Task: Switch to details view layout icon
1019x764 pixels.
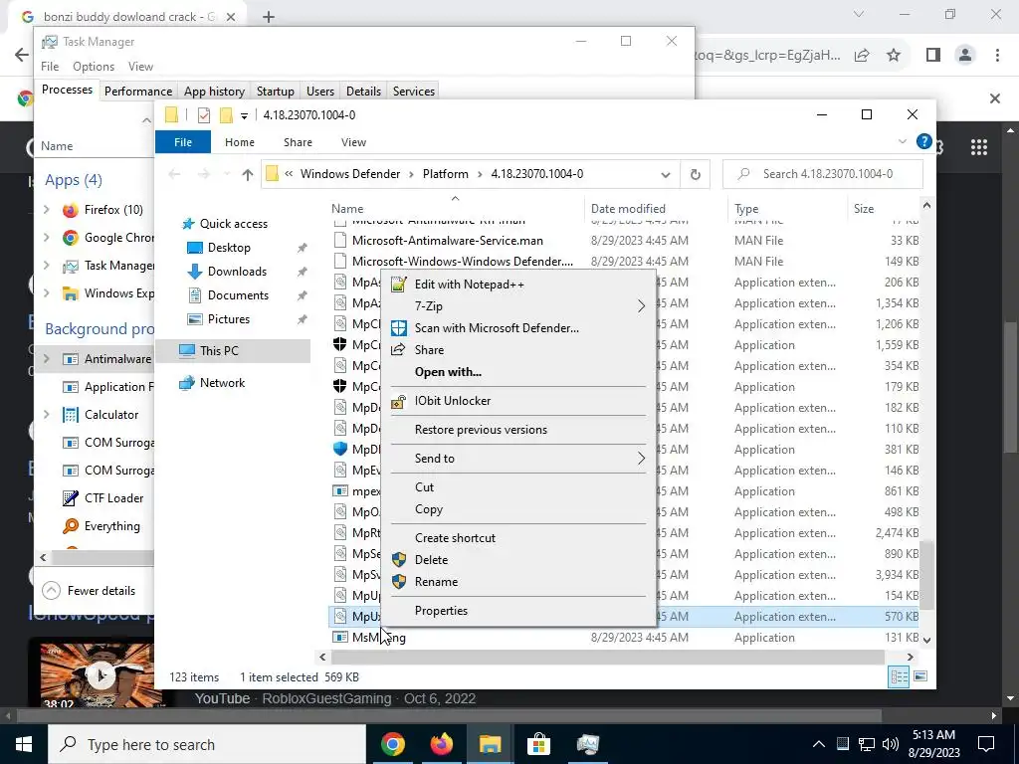Action: tap(900, 676)
